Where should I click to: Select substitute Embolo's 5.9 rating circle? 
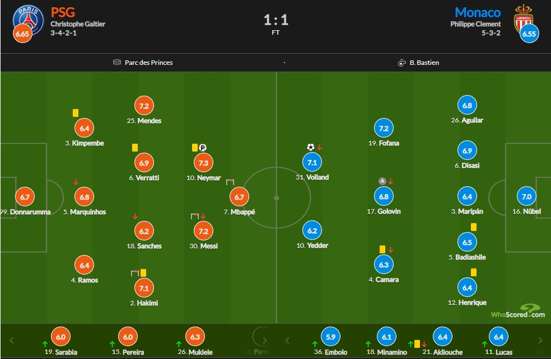click(331, 337)
